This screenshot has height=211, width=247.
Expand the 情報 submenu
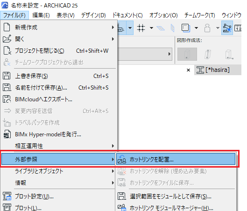pos(113,183)
